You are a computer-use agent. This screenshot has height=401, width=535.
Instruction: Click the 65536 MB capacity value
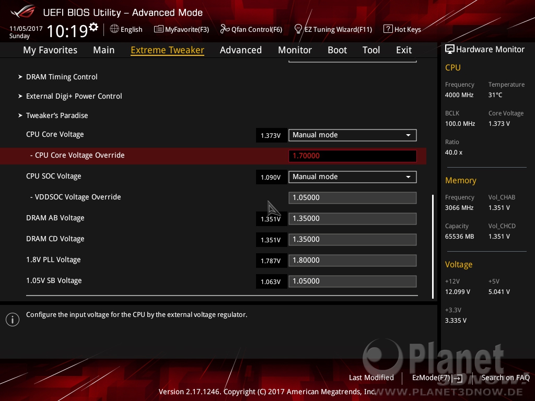(x=460, y=237)
